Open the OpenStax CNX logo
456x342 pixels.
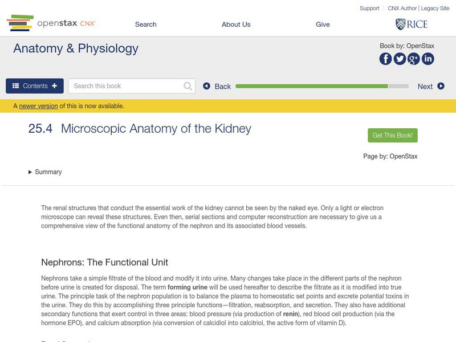(51, 23)
